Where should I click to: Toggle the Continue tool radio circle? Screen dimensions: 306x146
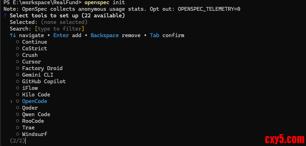pyautogui.click(x=17, y=42)
